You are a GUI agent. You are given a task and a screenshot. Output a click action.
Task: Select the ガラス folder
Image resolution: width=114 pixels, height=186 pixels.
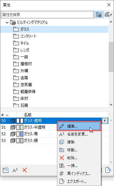[x=54, y=29]
